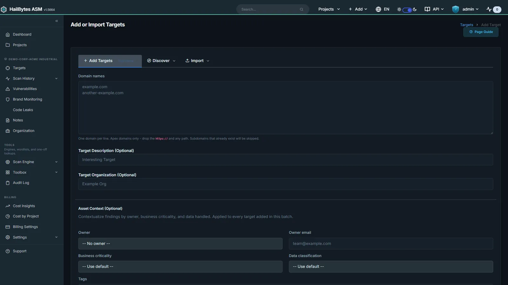Open the Add dropdown in top bar
The height and width of the screenshot is (285, 508).
coord(358,9)
